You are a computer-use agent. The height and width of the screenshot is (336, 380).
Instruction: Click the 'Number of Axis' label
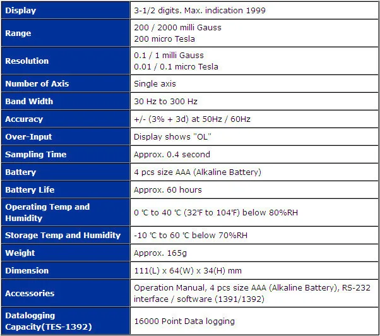[x=37, y=83]
